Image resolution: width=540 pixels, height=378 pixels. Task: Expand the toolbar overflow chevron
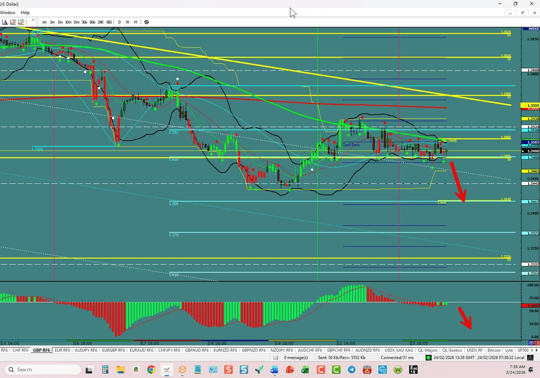[32, 21]
